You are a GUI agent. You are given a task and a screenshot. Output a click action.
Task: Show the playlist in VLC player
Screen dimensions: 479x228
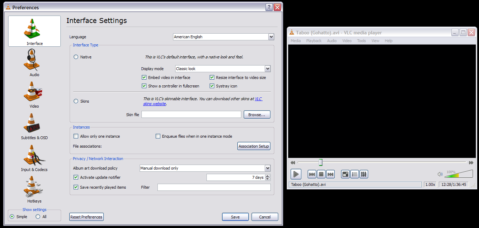coord(355,174)
